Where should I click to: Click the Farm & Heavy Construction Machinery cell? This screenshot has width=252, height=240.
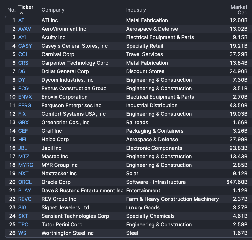click(x=172, y=199)
